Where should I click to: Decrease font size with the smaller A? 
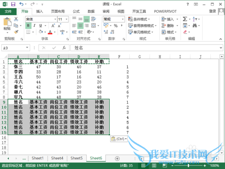point(59,26)
